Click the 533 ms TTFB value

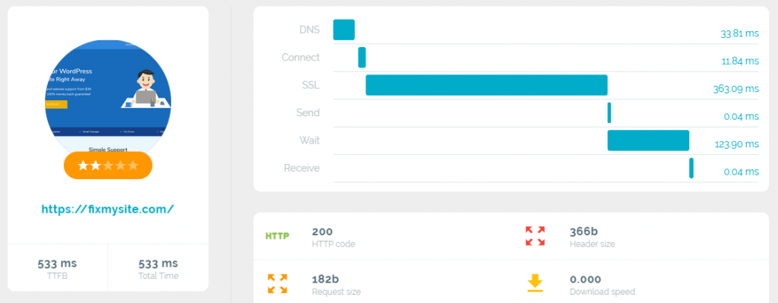click(57, 264)
